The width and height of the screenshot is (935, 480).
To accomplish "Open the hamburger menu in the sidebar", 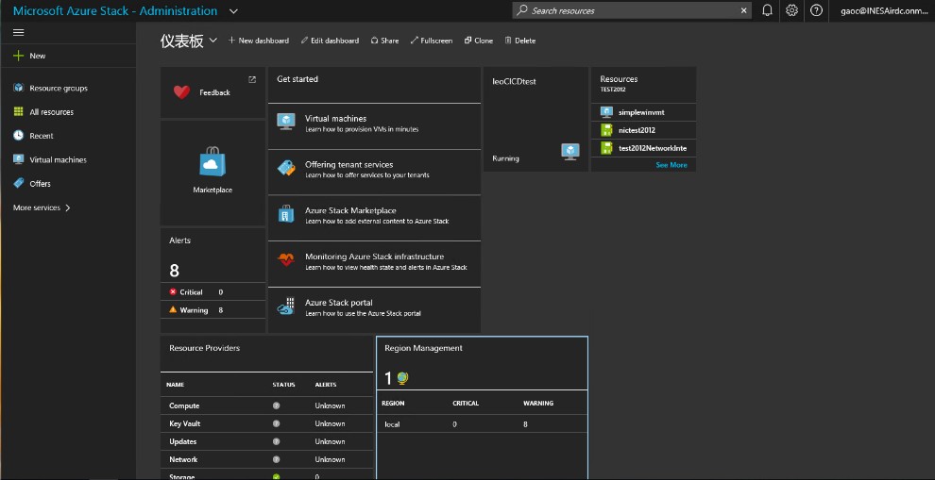I will [19, 33].
